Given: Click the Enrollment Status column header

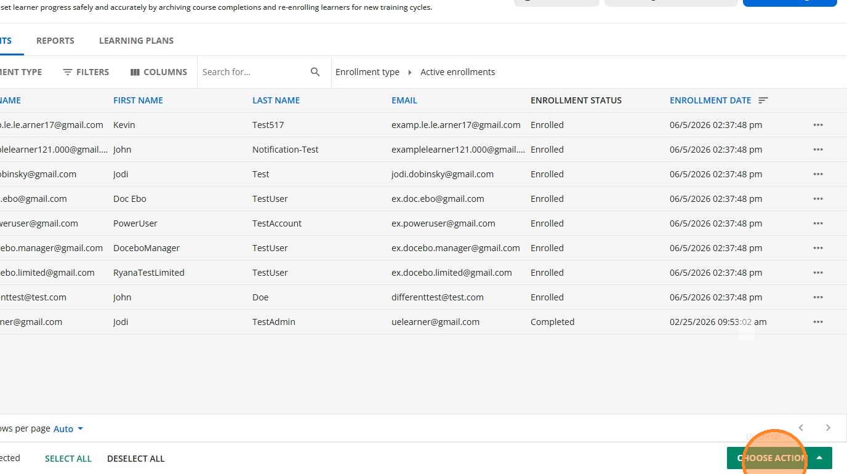Looking at the screenshot, I should pyautogui.click(x=576, y=100).
